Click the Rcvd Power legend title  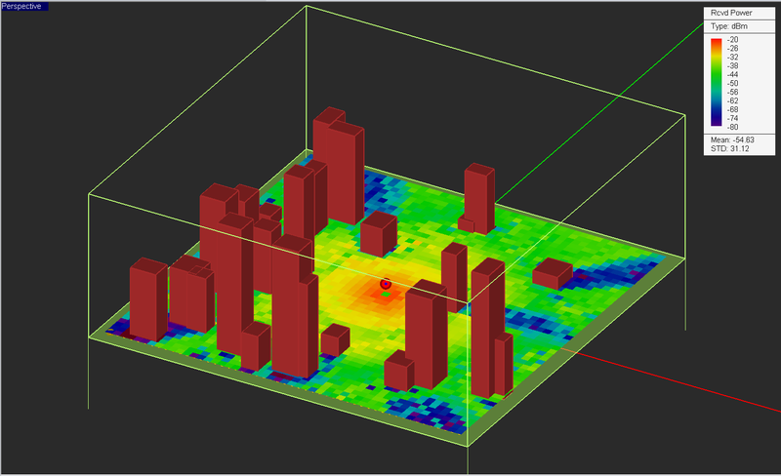pos(731,13)
